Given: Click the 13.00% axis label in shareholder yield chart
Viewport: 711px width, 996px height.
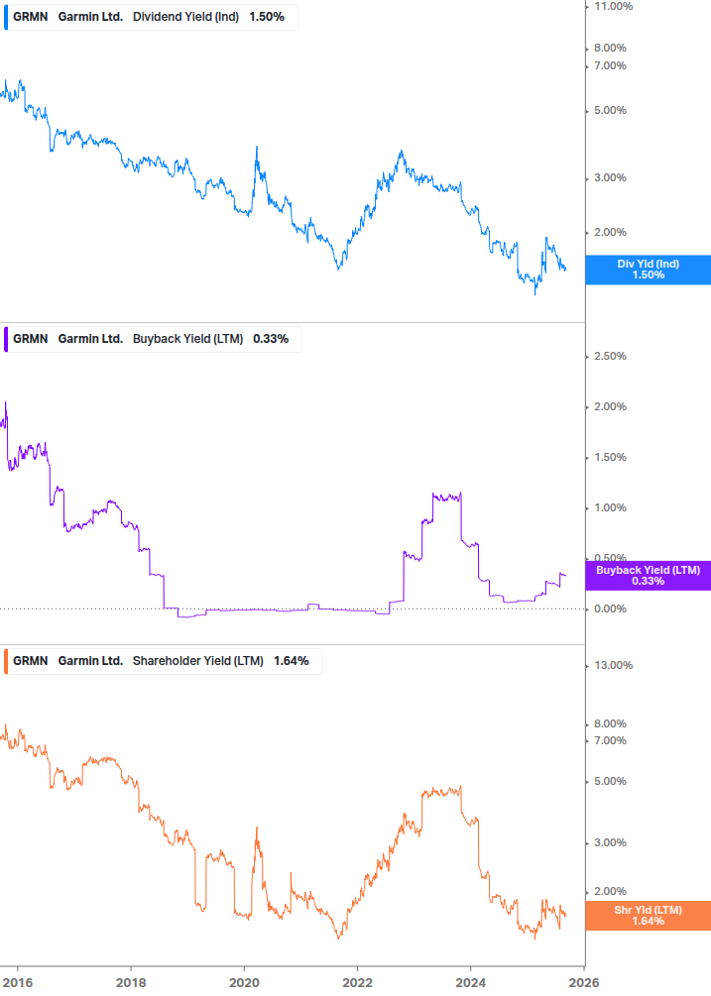Looking at the screenshot, I should (613, 665).
